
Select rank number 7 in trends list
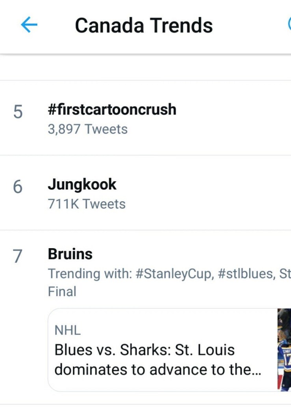[18, 257]
